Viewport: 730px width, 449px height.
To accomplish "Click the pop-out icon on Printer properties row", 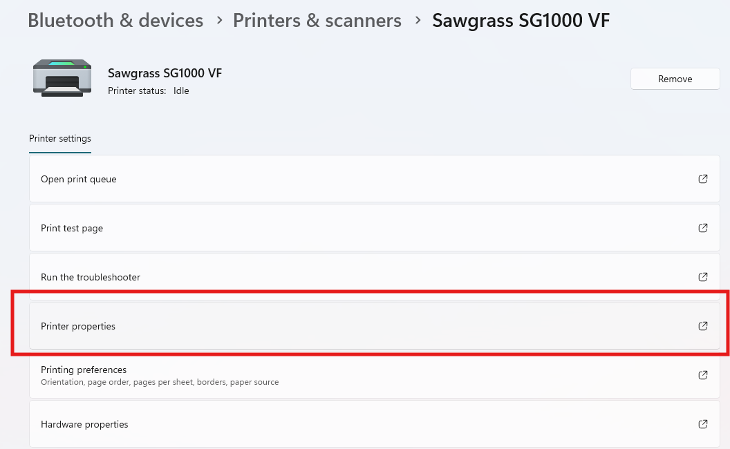I will [x=703, y=326].
